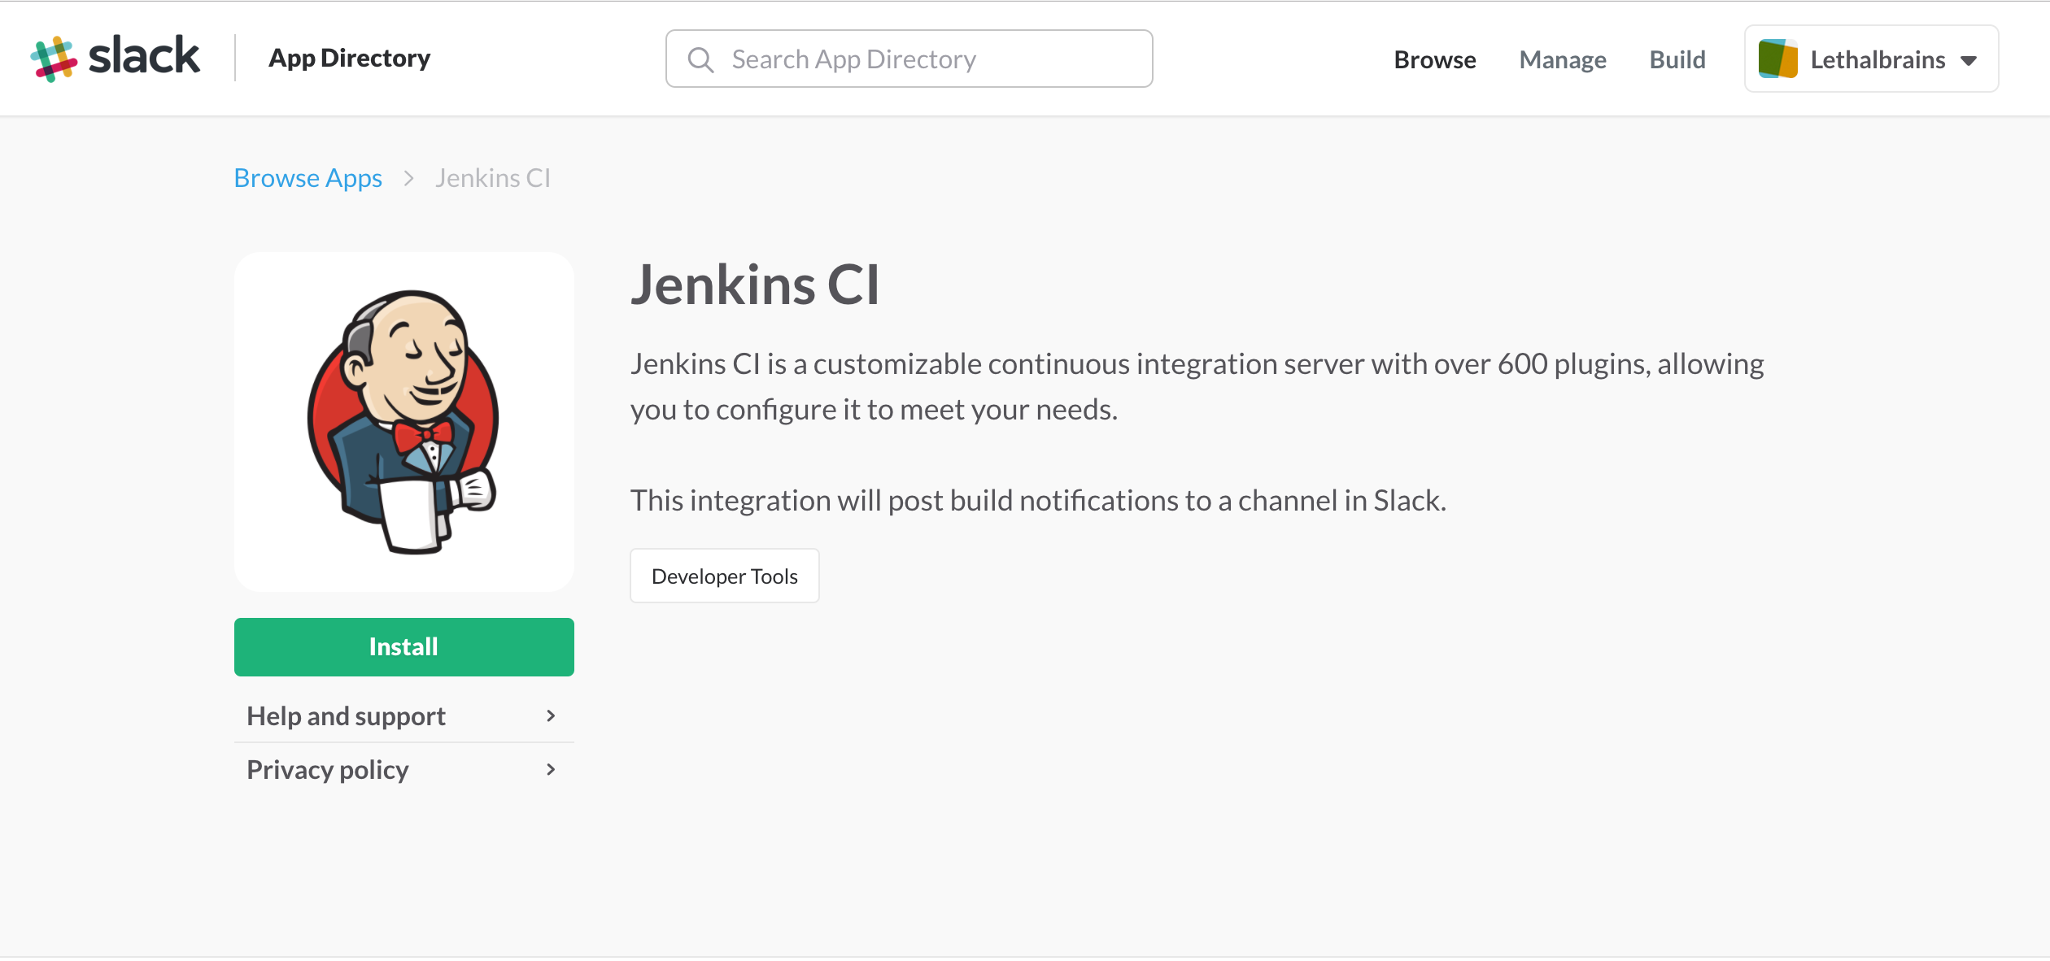Click the arrow next to Privacy policy

(552, 769)
